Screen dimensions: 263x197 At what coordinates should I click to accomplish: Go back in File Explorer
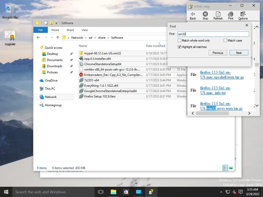click(38, 37)
